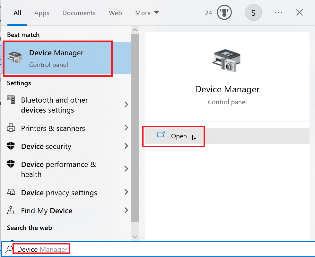Viewport: 315px width, 257px height.
Task: Click the Bluetooth devices settings icon
Action: 11,100
